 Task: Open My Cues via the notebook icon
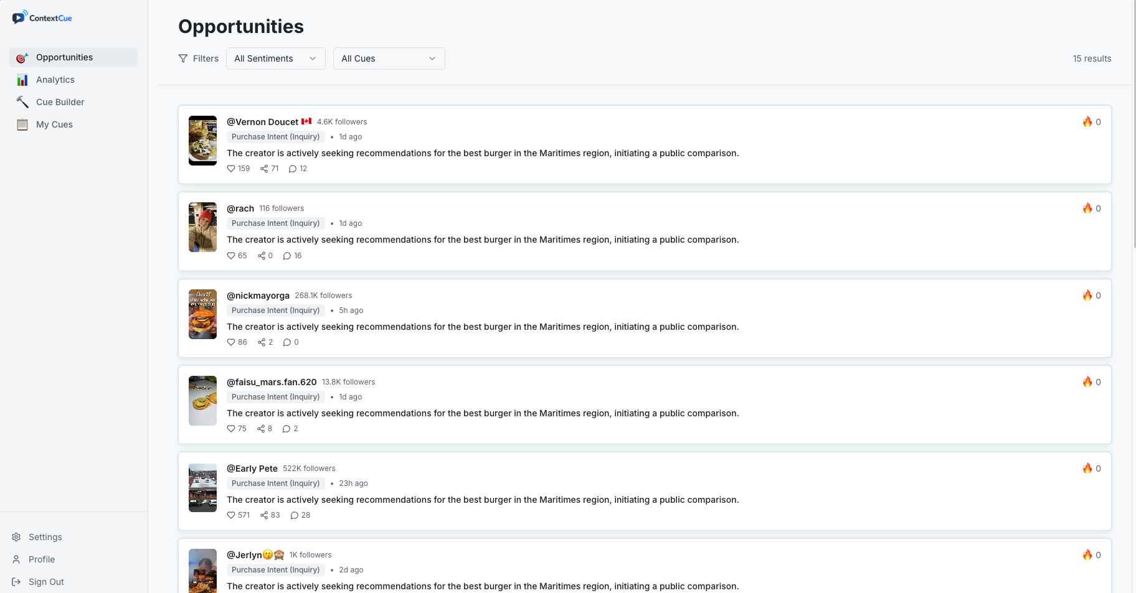(x=22, y=124)
